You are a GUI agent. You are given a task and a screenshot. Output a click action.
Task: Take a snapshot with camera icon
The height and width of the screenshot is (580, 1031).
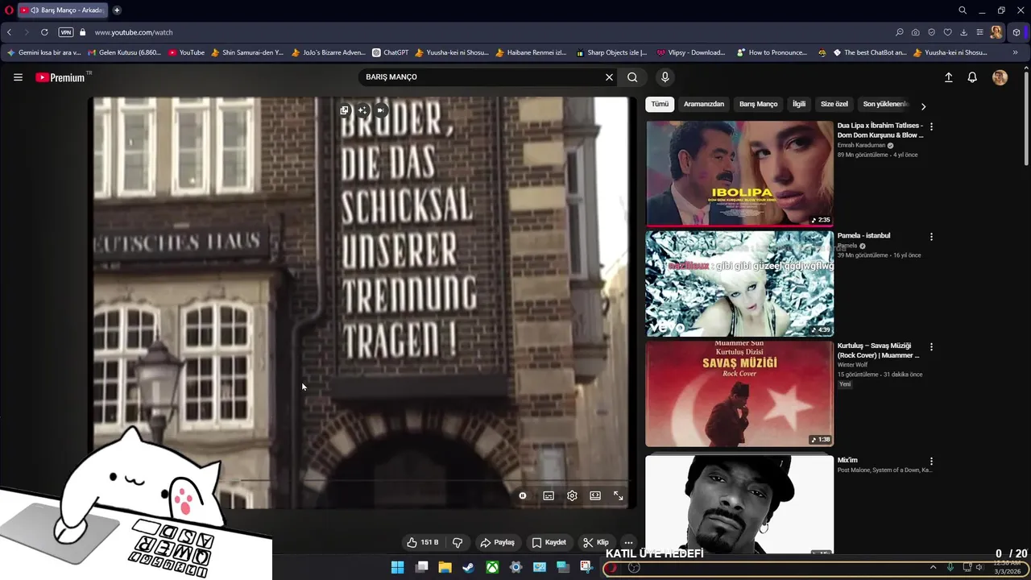pos(915,32)
